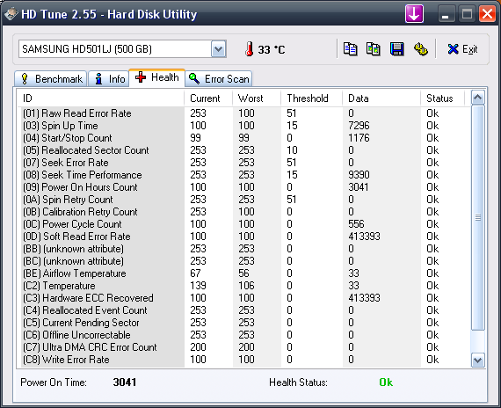The width and height of the screenshot is (501, 408).
Task: Click the Threshold column header
Action: [x=311, y=98]
